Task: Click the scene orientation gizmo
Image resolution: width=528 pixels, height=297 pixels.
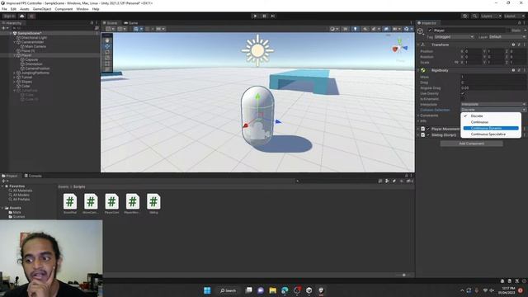Action: 399,48
